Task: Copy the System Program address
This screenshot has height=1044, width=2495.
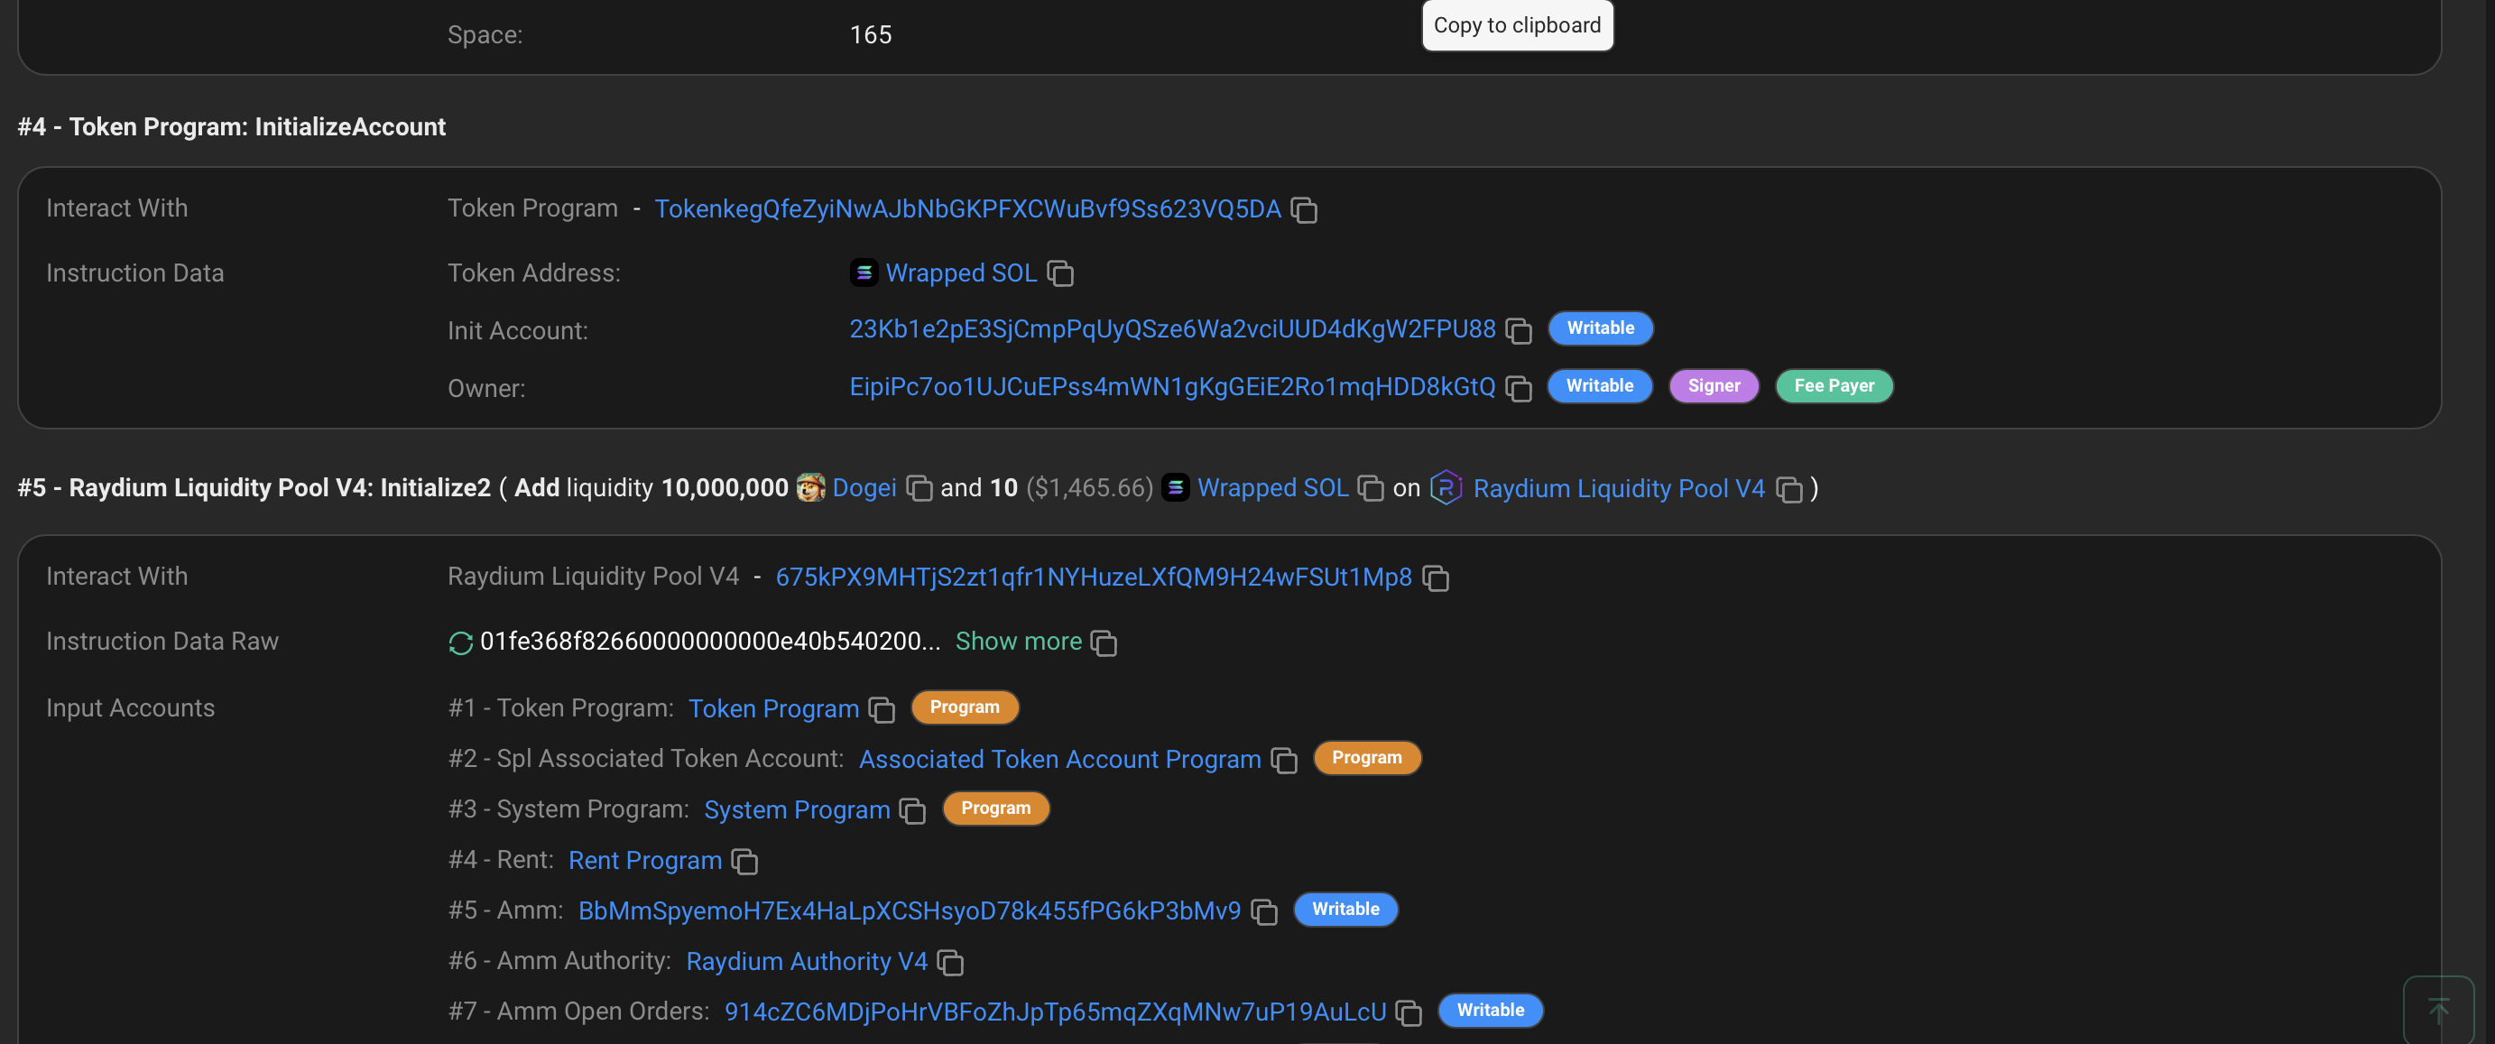Action: (x=912, y=810)
